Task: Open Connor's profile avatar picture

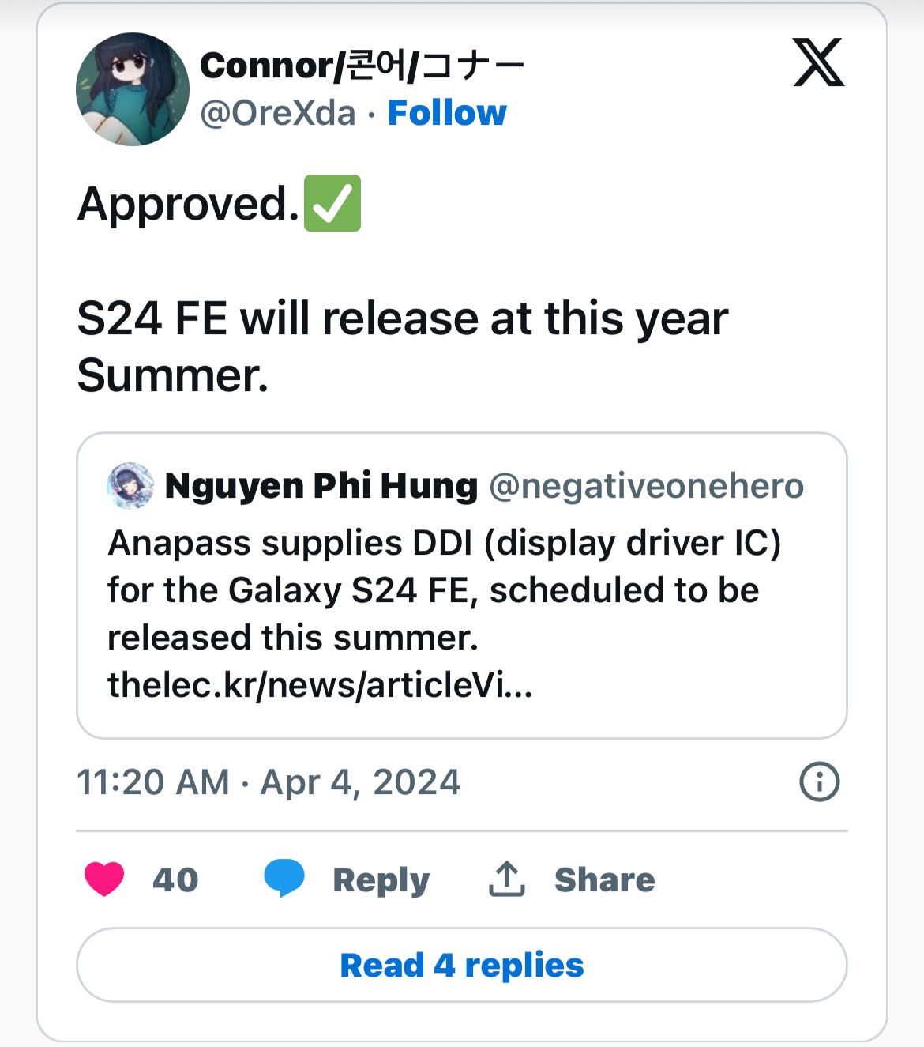Action: pyautogui.click(x=133, y=89)
